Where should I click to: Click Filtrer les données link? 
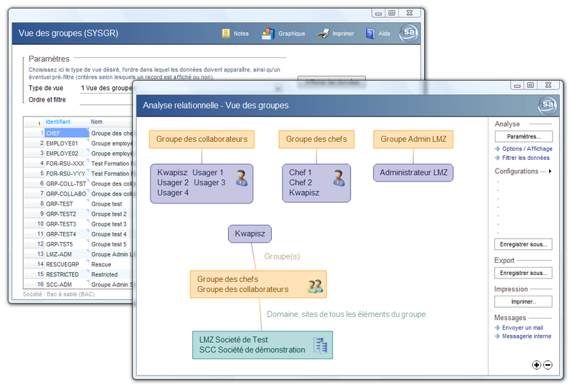click(x=526, y=158)
